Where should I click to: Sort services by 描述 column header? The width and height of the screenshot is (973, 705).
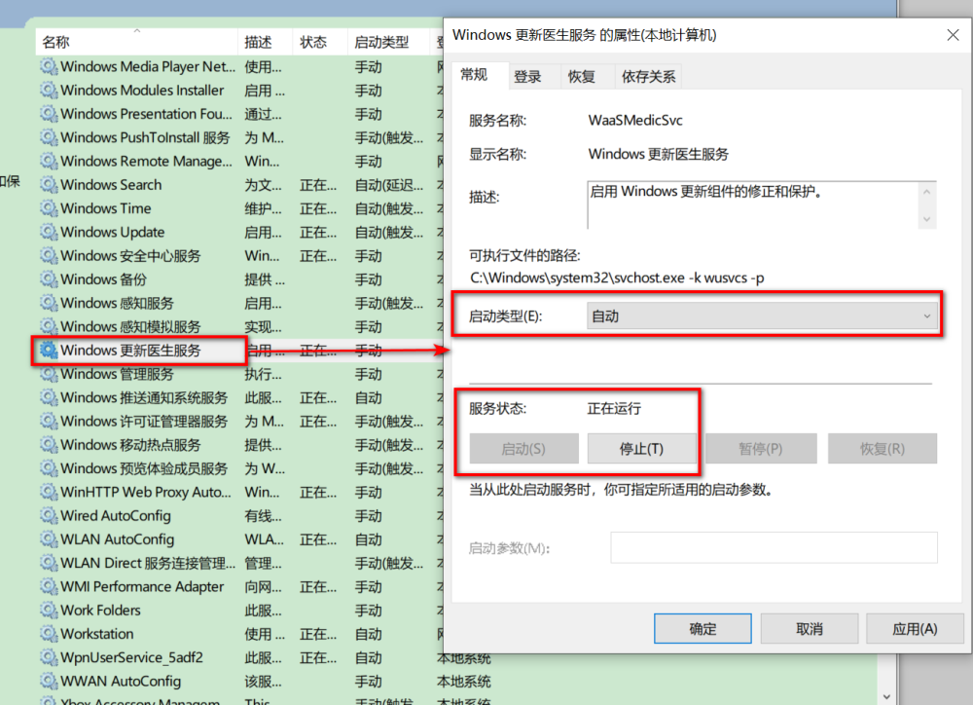[265, 42]
